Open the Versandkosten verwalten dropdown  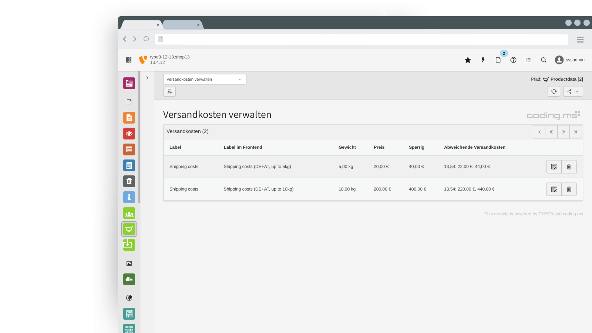205,79
